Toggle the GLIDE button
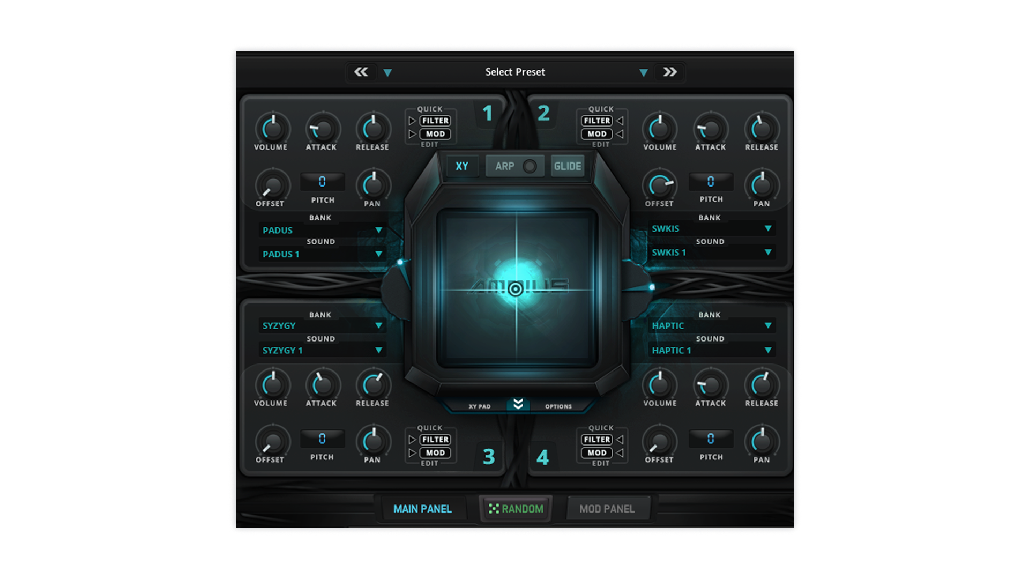This screenshot has height=579, width=1029. 567,166
